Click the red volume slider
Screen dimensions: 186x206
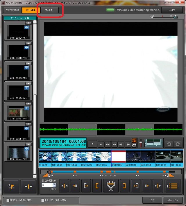[141, 143]
